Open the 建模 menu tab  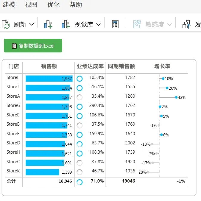click(9, 4)
